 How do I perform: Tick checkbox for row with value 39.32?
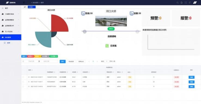[23, 82]
